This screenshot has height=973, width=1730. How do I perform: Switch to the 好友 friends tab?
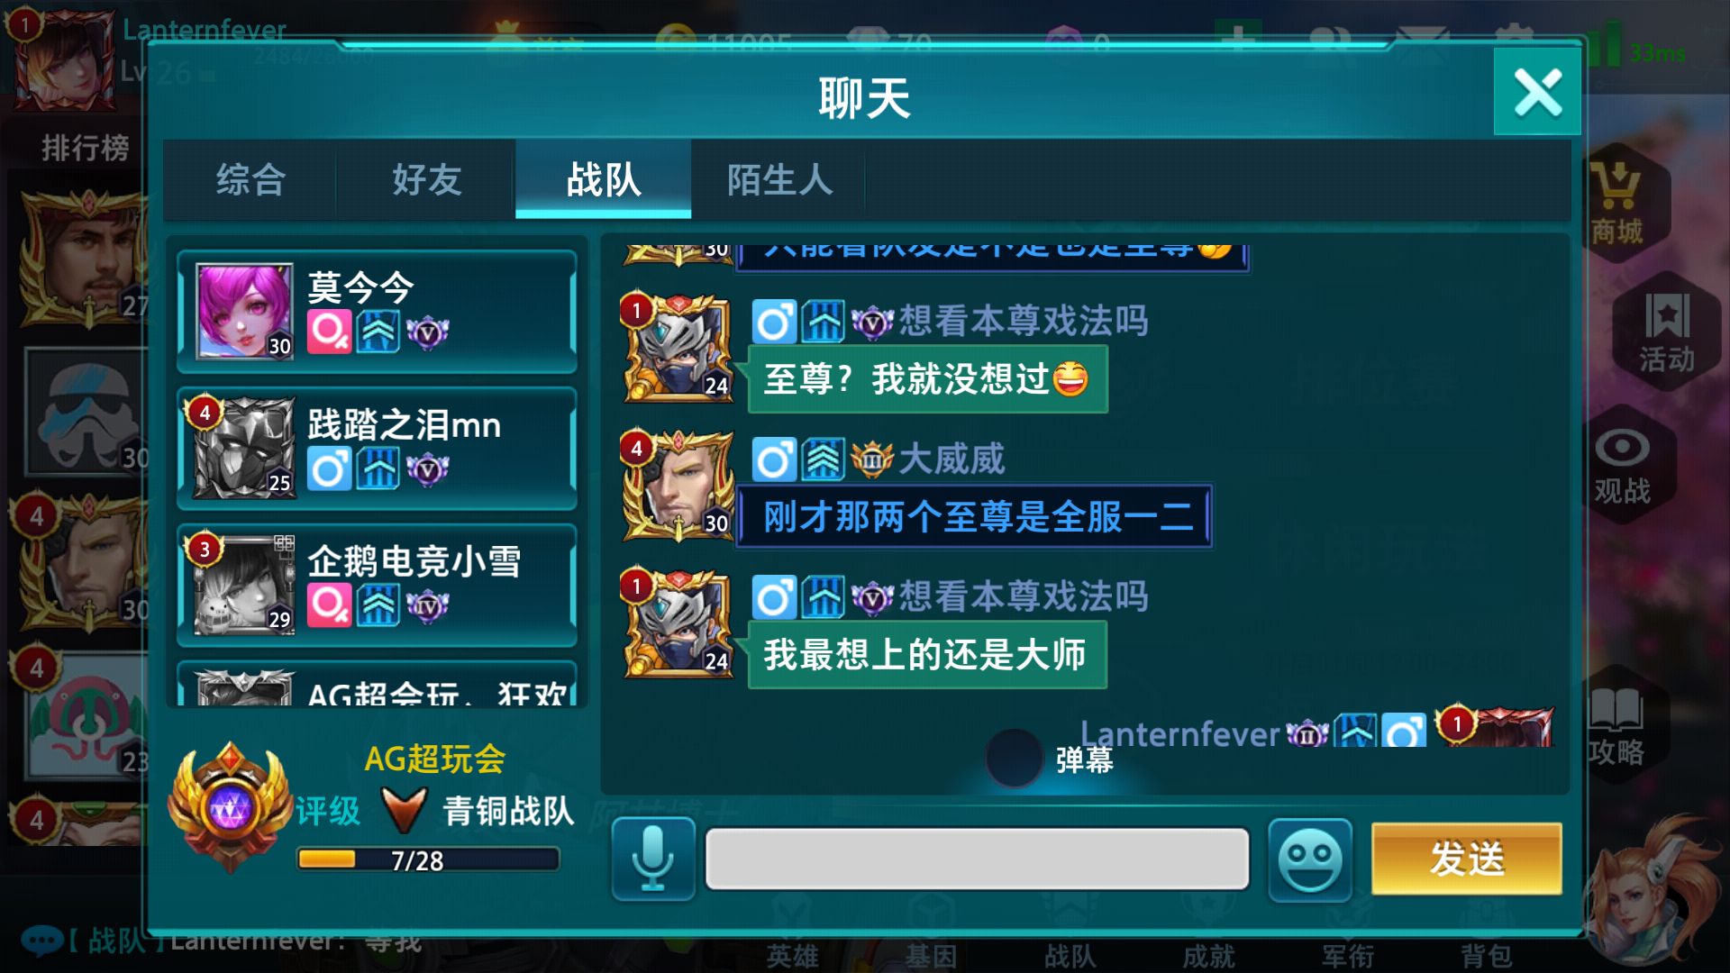[x=427, y=179]
